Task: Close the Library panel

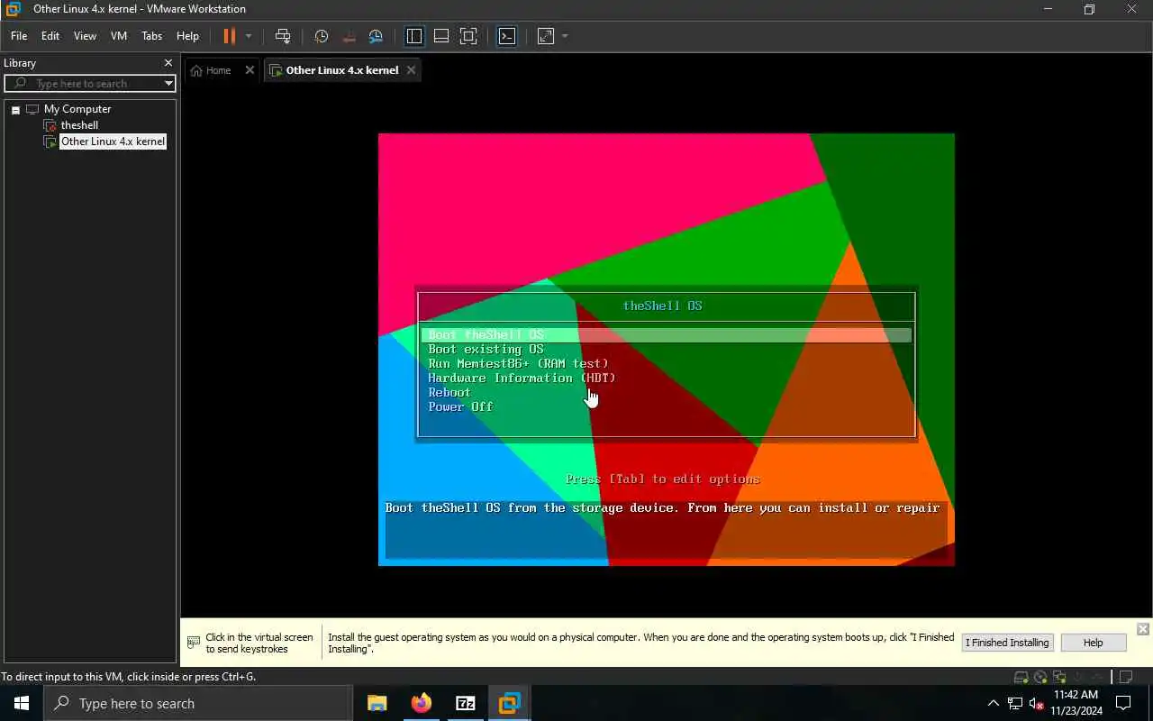Action: [168, 63]
